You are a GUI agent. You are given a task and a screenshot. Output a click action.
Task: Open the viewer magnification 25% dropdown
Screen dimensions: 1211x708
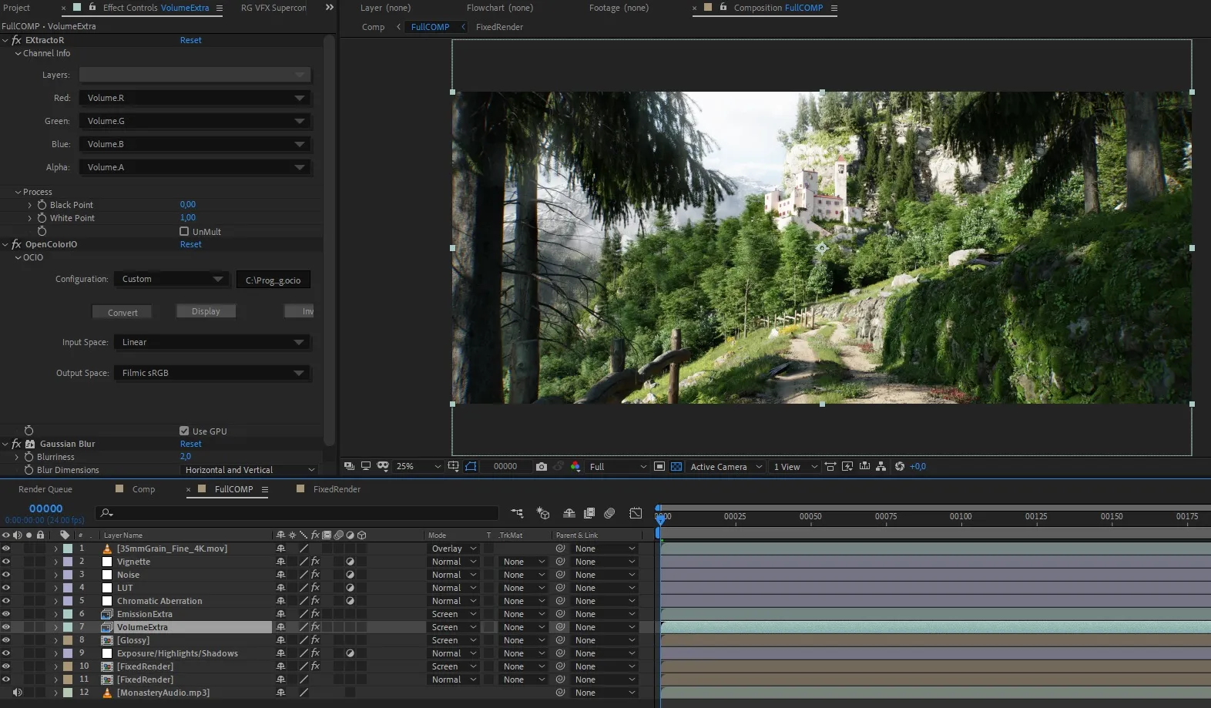418,467
